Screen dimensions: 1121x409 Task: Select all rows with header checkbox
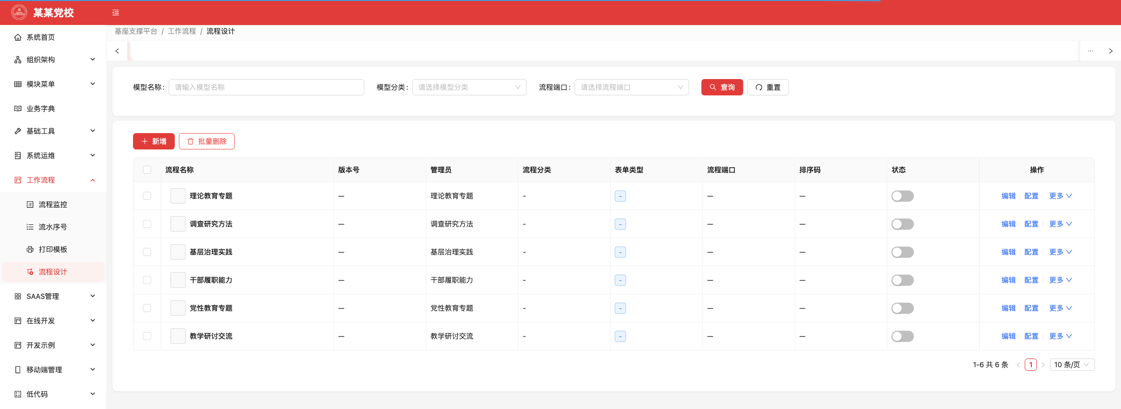[147, 170]
